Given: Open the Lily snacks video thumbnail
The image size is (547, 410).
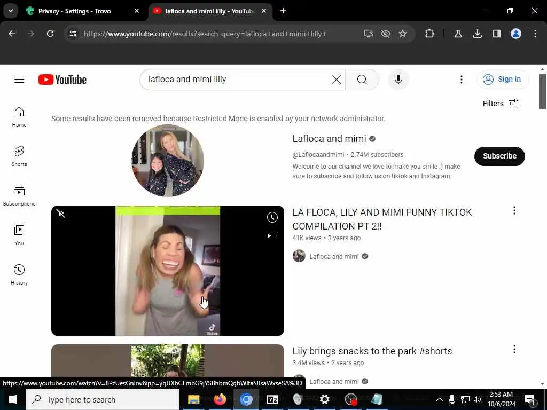Looking at the screenshot, I should (168, 361).
